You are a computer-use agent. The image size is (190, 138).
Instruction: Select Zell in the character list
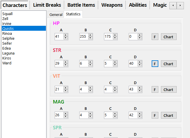coord(24,19)
